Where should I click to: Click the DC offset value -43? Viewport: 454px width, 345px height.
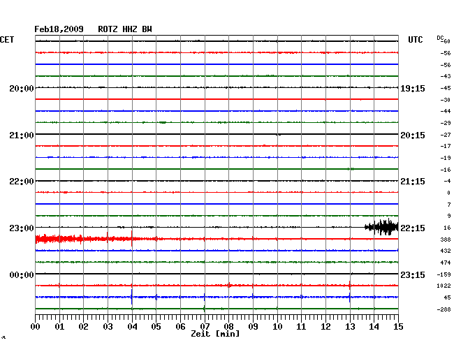pos(446,76)
